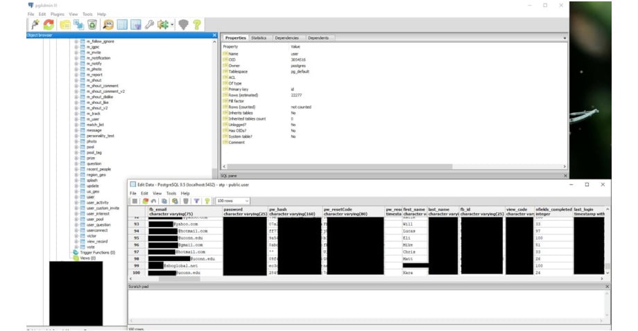Image resolution: width=638 pixels, height=331 pixels.
Task: Click the yellow question mark help icon
Action: [x=197, y=24]
